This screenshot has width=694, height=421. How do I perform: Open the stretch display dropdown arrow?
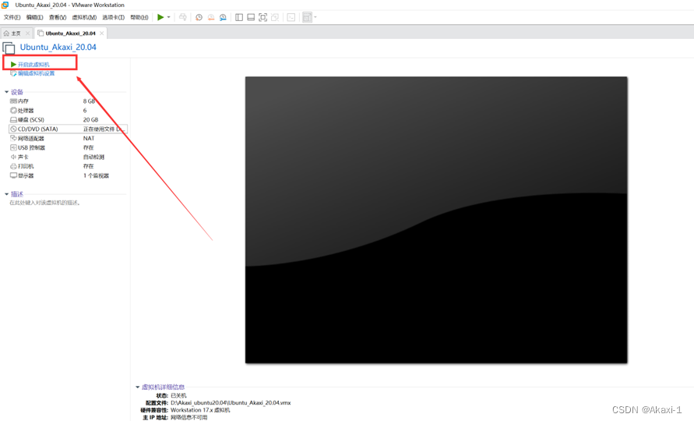pos(315,17)
